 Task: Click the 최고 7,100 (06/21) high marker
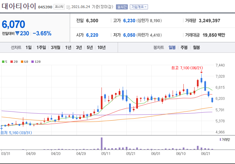coord(187,68)
